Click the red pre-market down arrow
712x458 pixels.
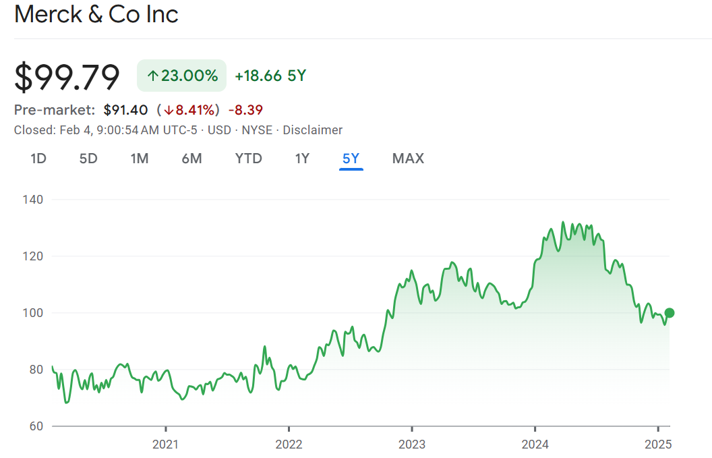[169, 110]
